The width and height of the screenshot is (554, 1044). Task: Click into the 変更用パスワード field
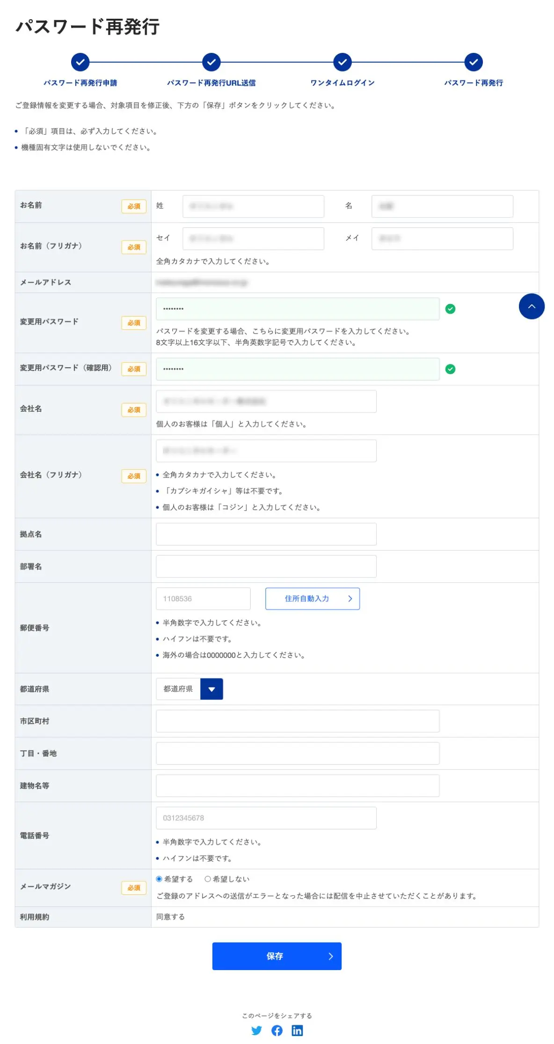click(298, 309)
